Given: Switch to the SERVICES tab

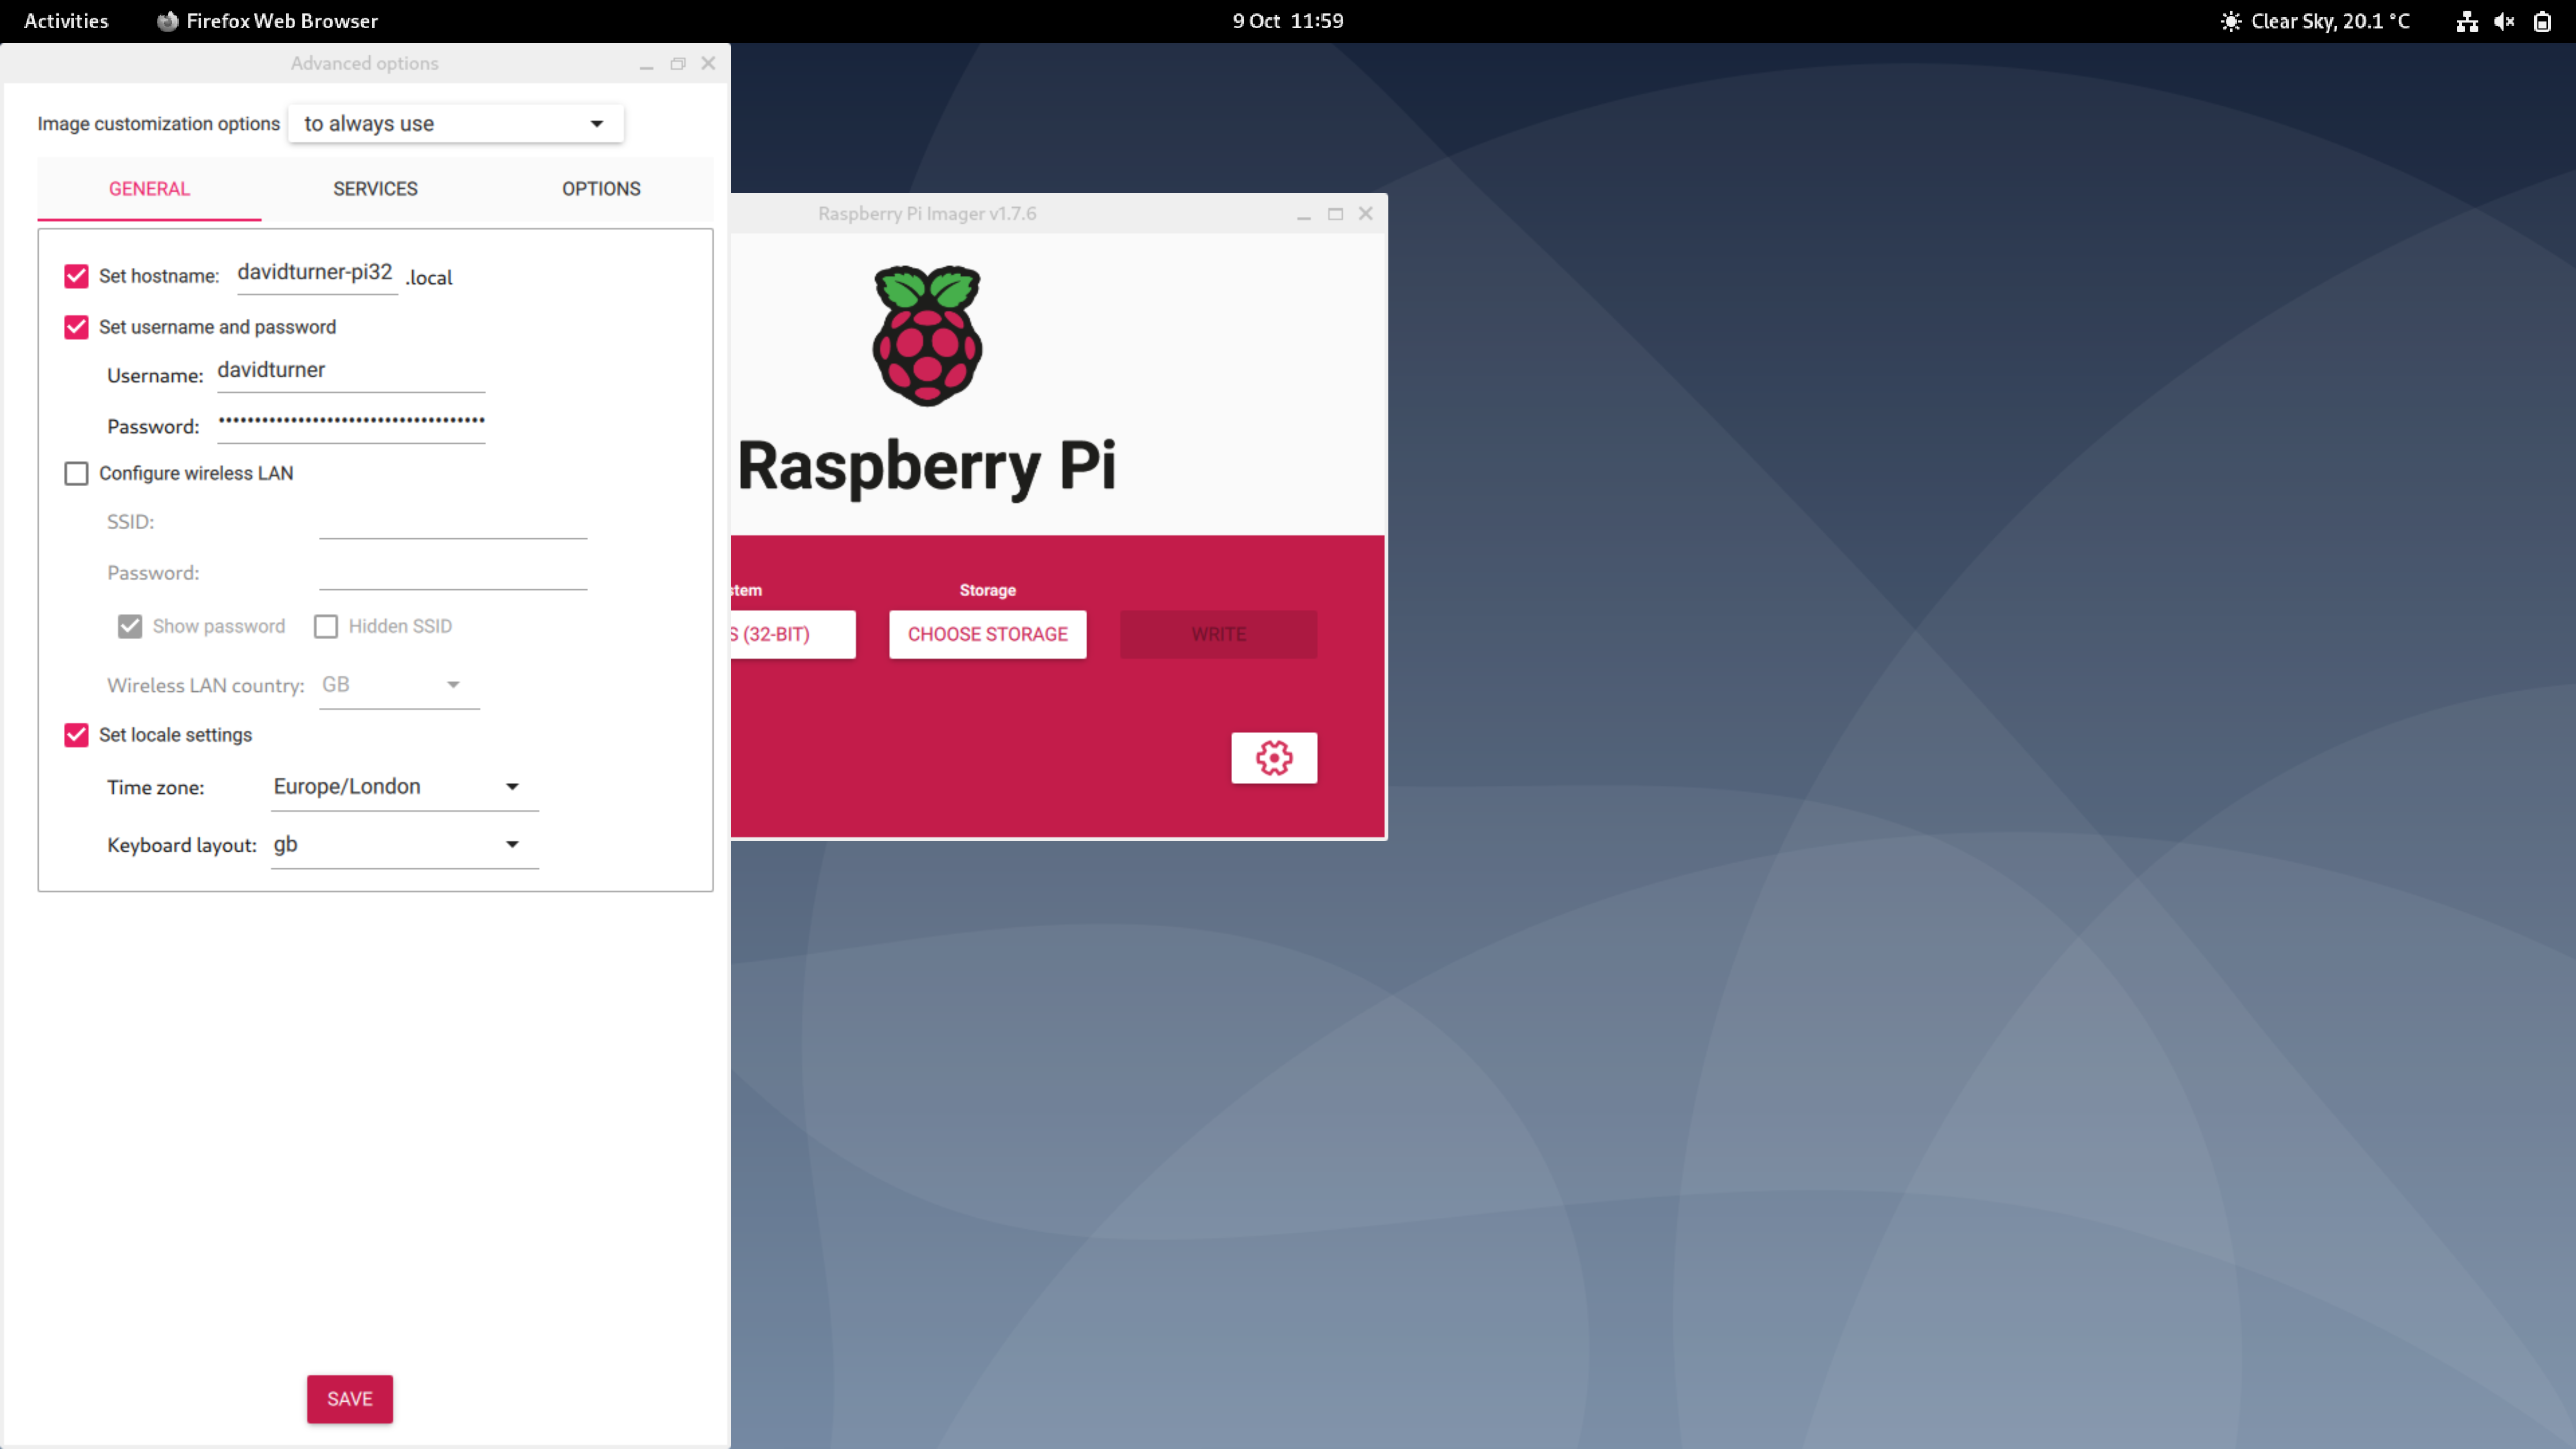Looking at the screenshot, I should pos(375,188).
